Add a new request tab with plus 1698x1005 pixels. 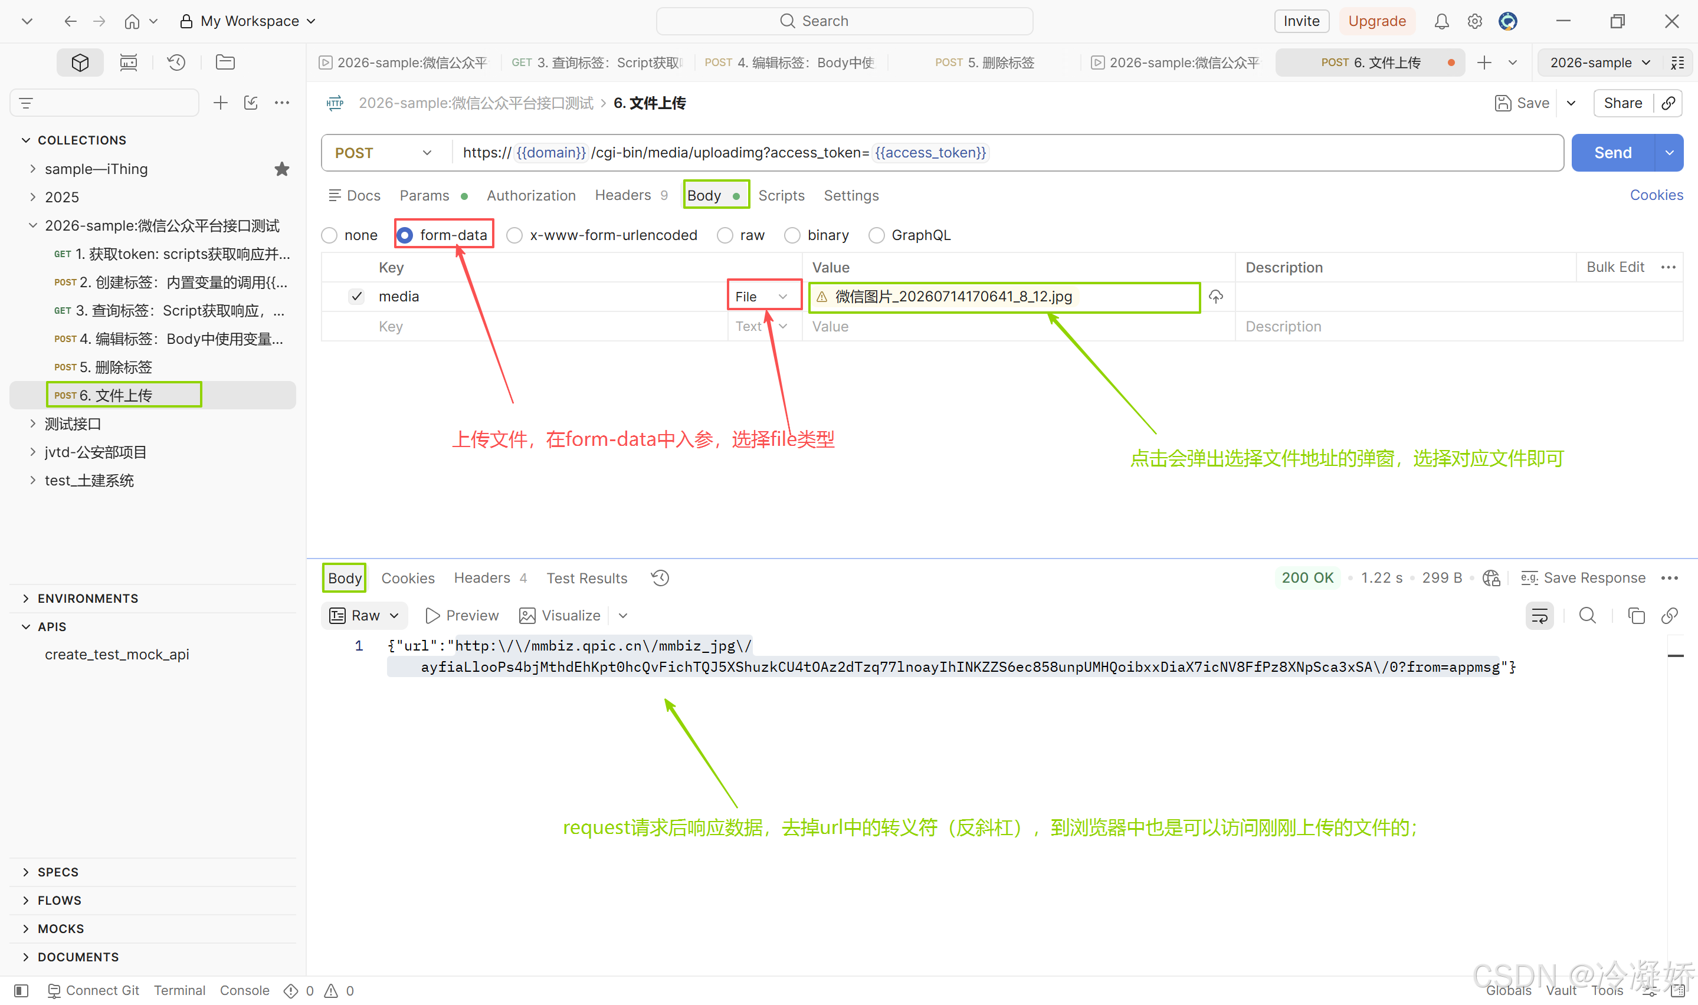pyautogui.click(x=1484, y=63)
